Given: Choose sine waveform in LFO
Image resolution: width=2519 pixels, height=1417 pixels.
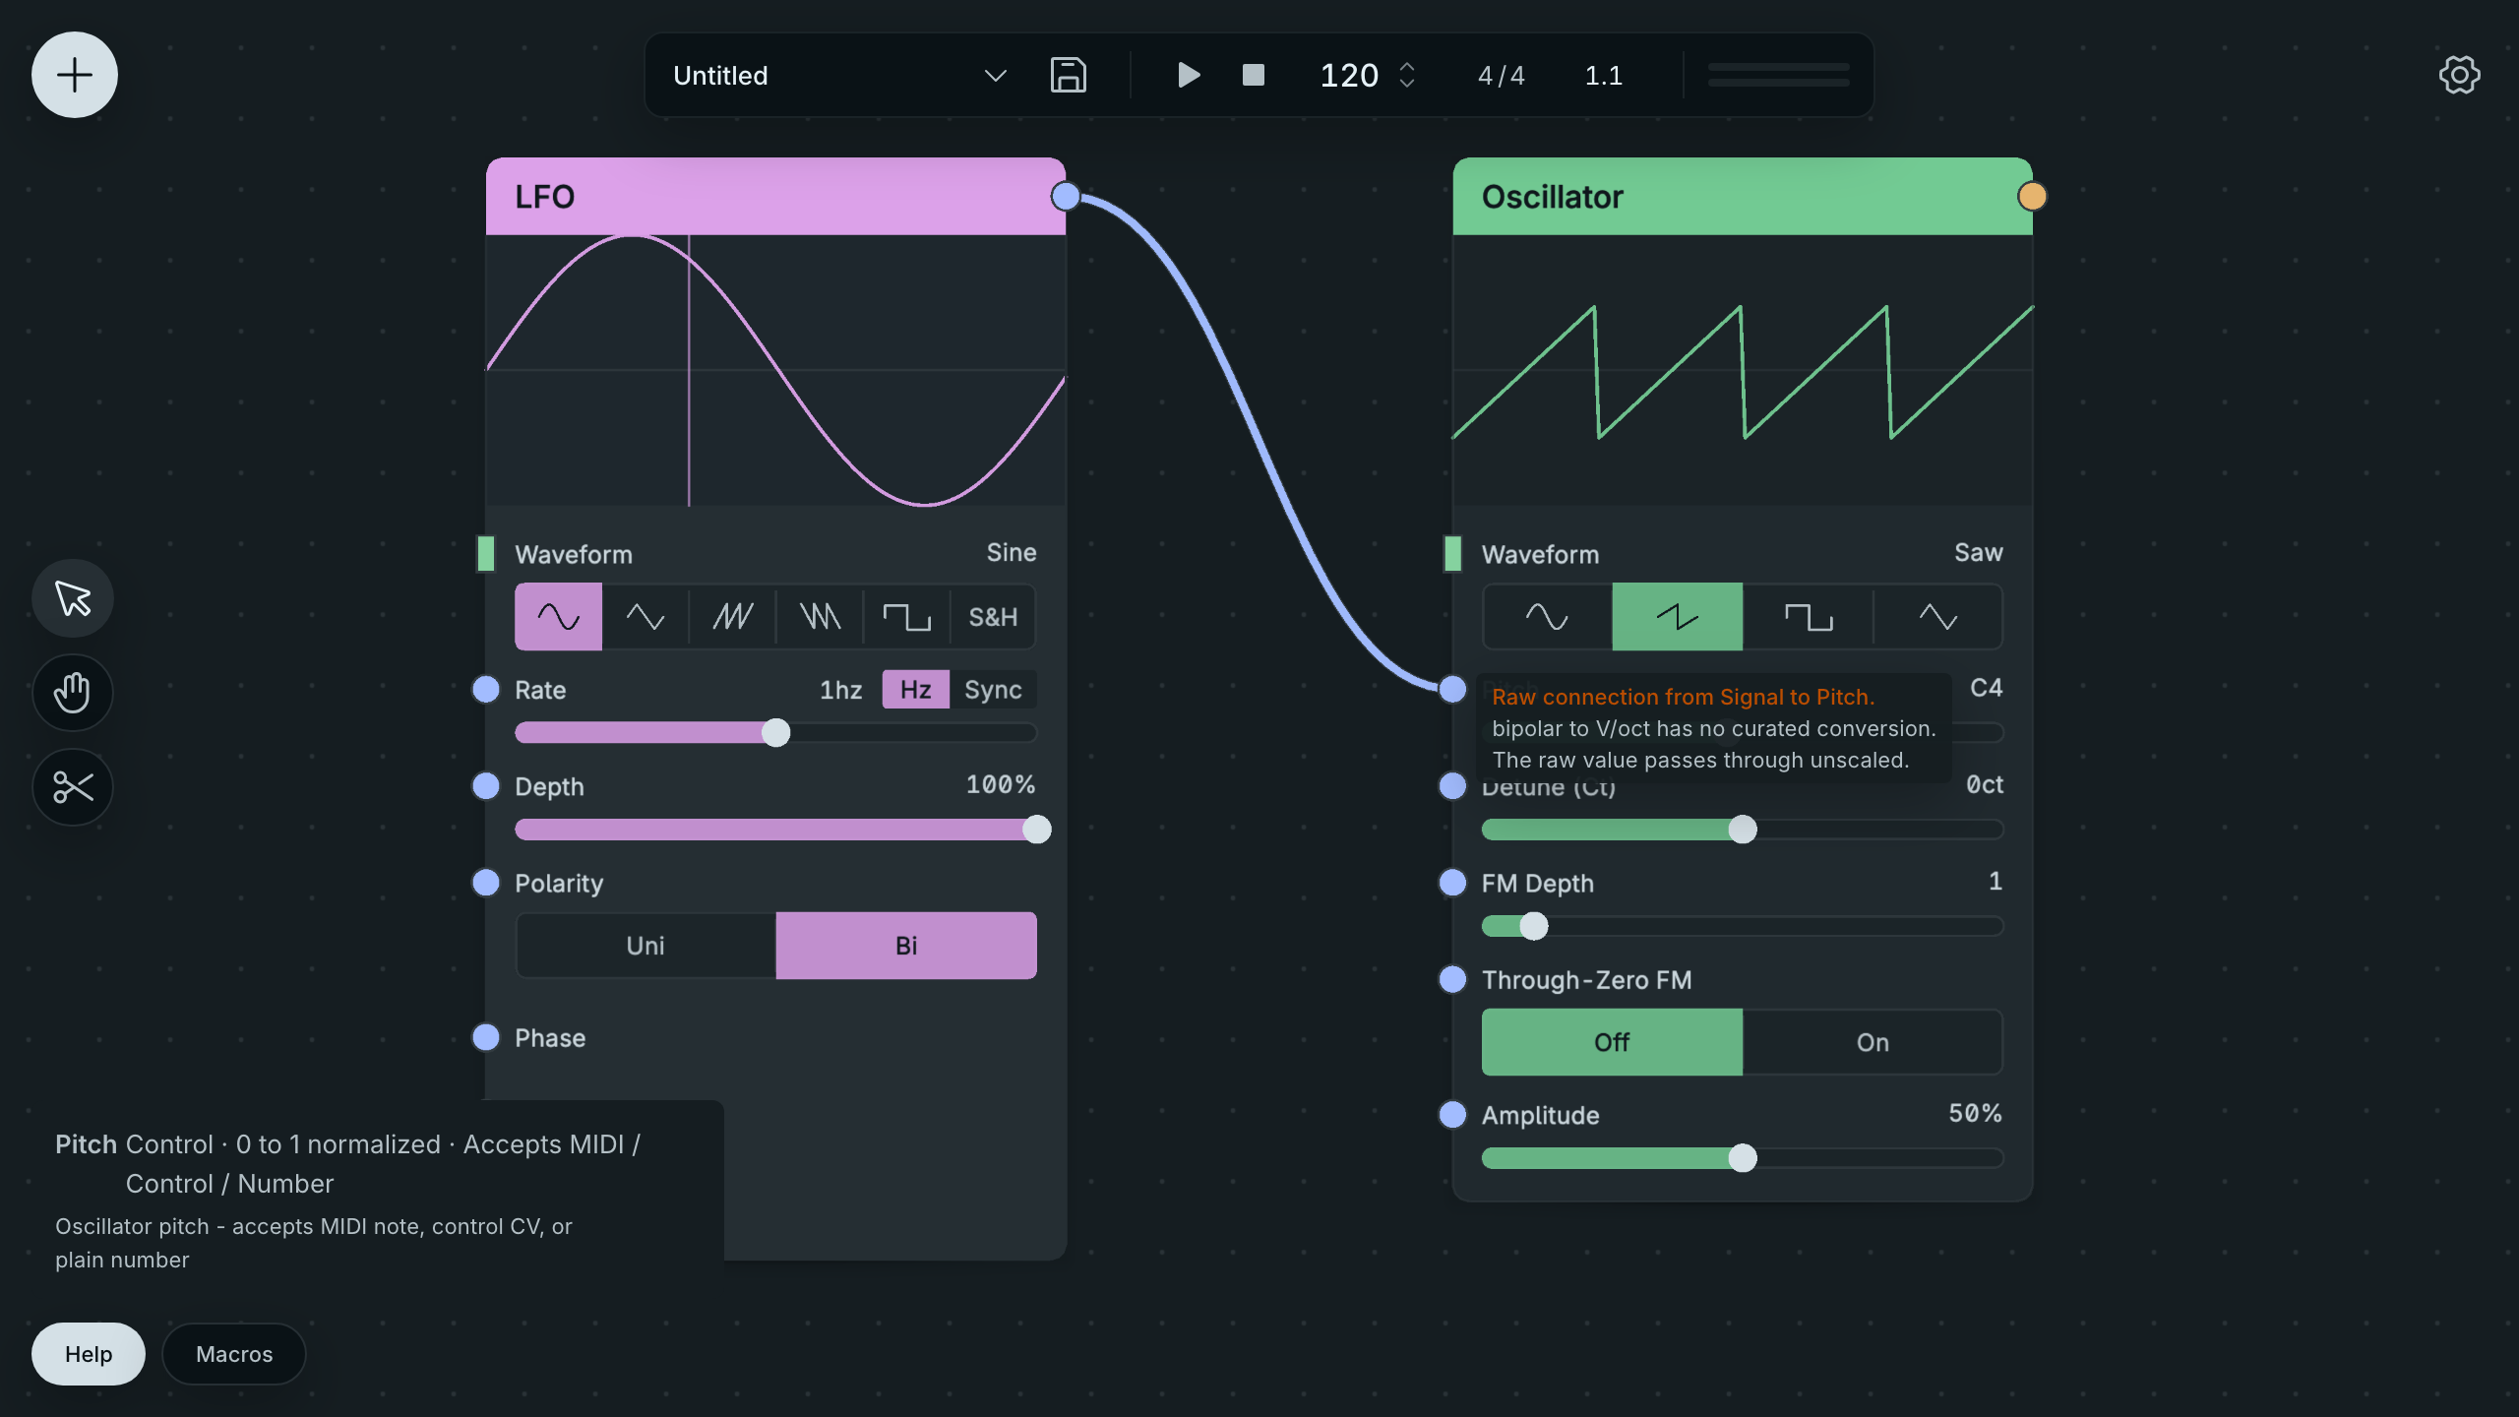Looking at the screenshot, I should (558, 617).
